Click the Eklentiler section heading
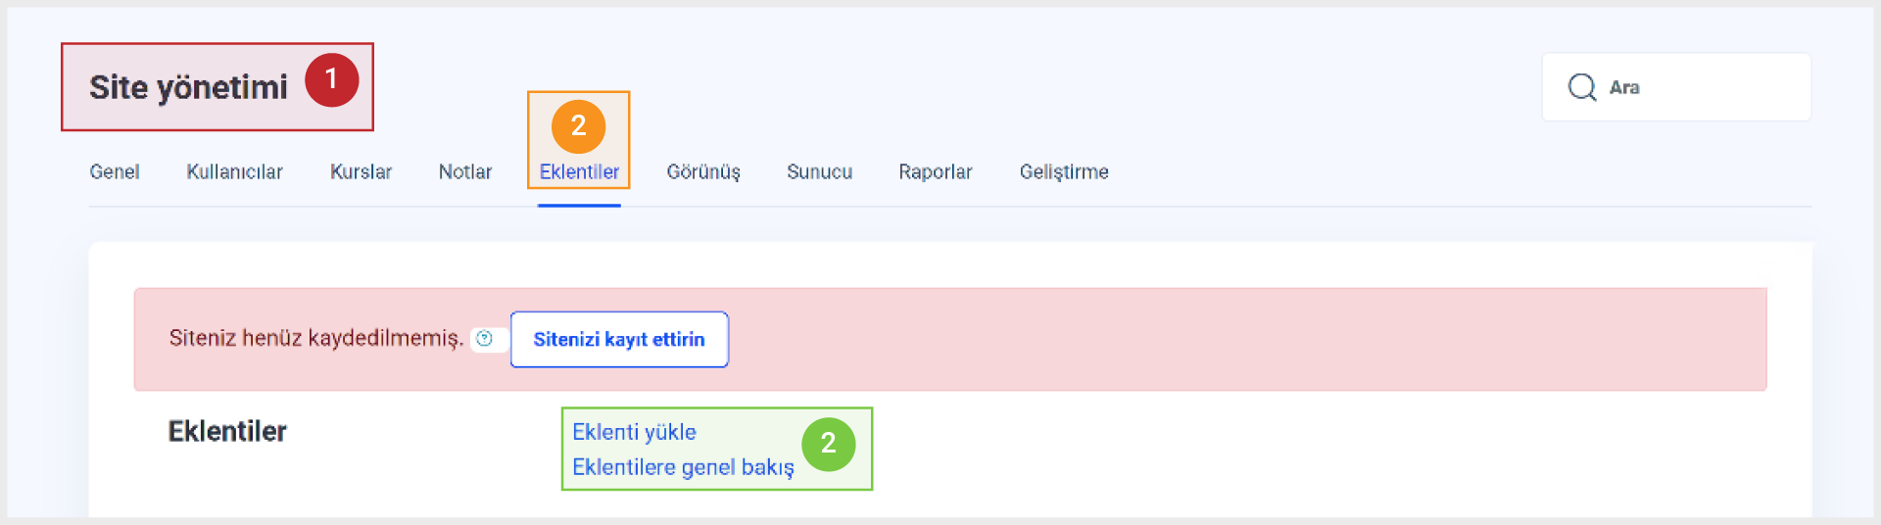Viewport: 1881px width, 525px height. (x=227, y=431)
